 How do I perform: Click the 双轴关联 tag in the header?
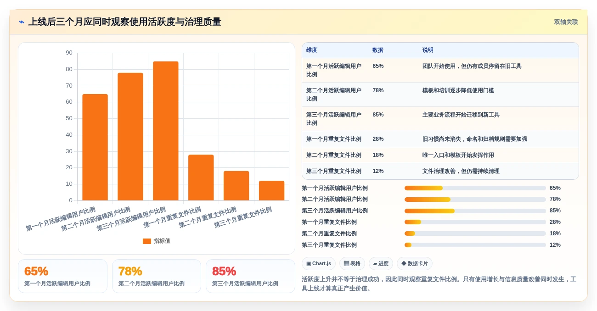pos(566,22)
